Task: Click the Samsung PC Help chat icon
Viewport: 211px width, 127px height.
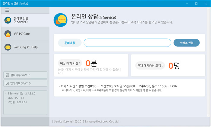Action: pyautogui.click(x=8, y=47)
